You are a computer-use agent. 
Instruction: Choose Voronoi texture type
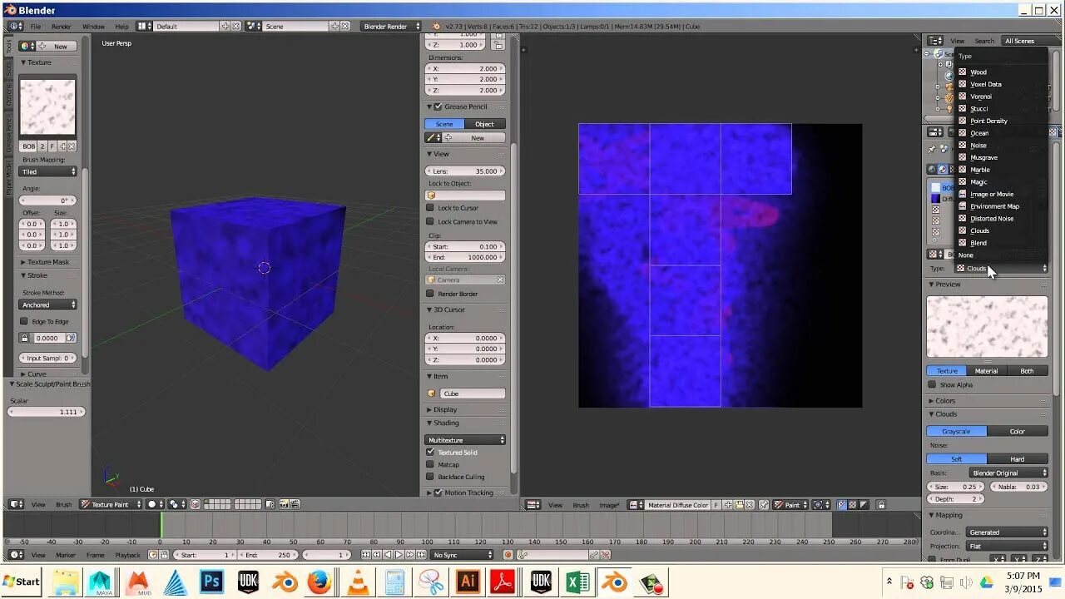[980, 97]
